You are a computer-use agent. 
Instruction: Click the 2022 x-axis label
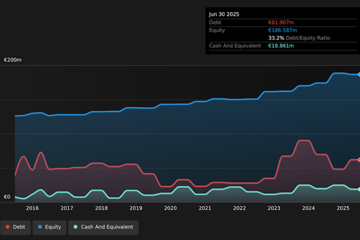click(239, 208)
